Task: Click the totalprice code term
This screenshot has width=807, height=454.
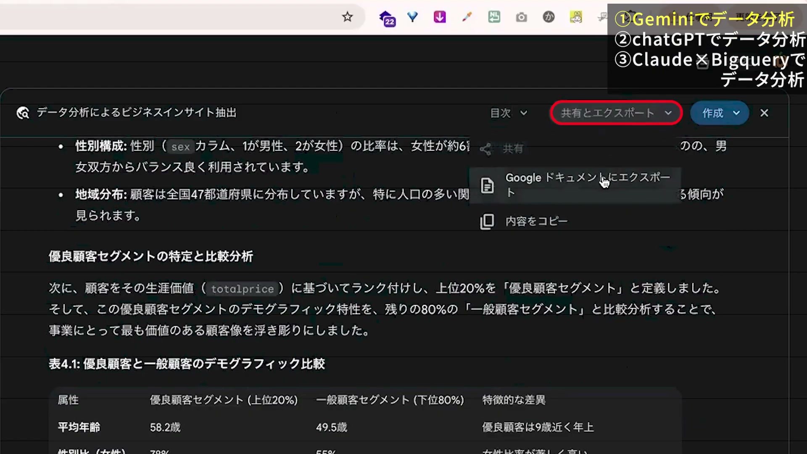Action: pyautogui.click(x=242, y=289)
